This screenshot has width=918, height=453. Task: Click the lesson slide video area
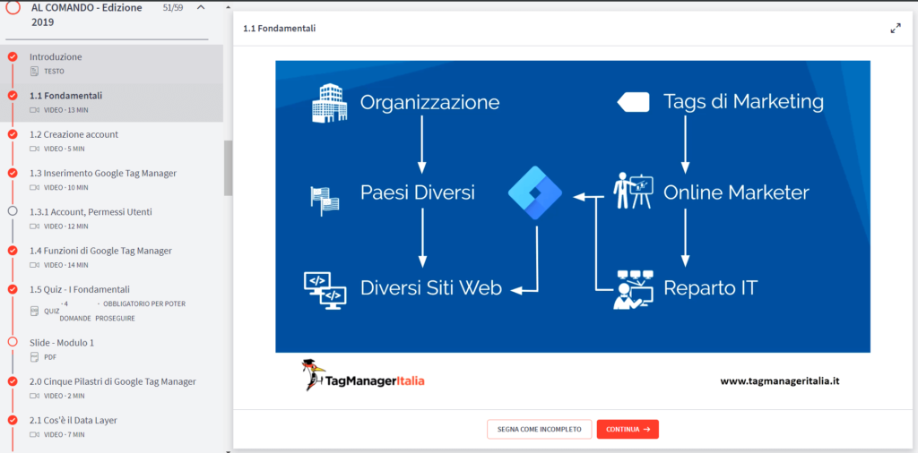coord(573,206)
